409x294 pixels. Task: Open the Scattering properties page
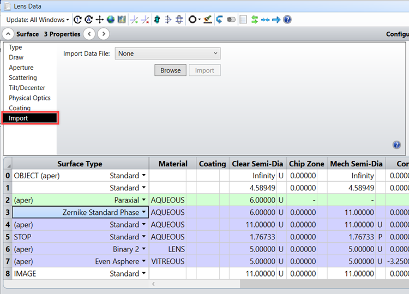tap(23, 78)
